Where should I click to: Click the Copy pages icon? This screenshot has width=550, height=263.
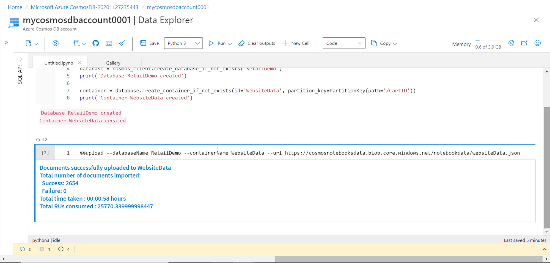(x=374, y=43)
